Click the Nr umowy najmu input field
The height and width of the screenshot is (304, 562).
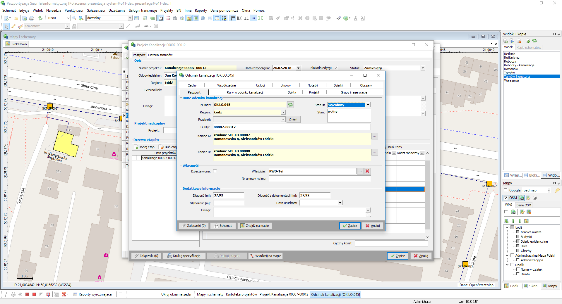point(320,179)
